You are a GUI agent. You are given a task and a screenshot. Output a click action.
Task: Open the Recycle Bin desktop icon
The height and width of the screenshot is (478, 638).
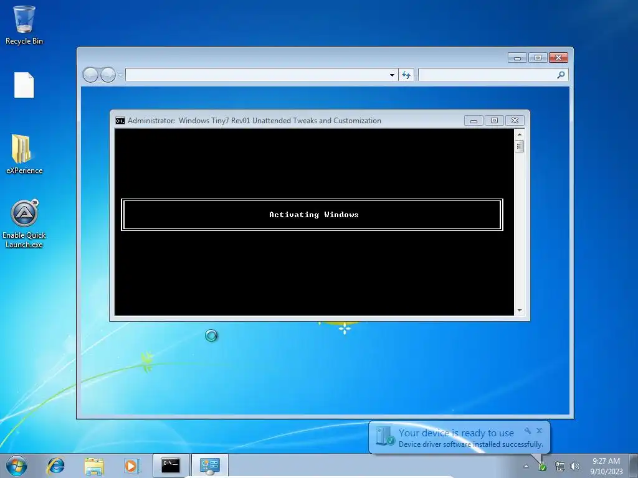(x=24, y=24)
